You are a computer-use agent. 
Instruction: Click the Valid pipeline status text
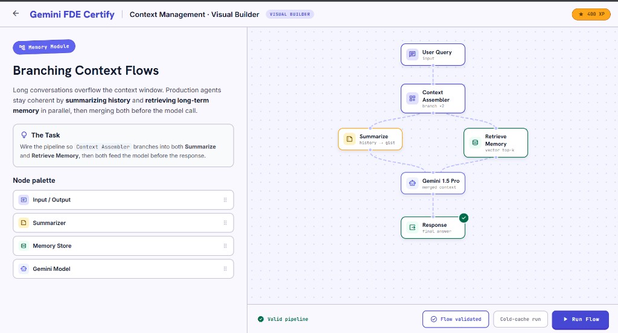click(x=288, y=319)
